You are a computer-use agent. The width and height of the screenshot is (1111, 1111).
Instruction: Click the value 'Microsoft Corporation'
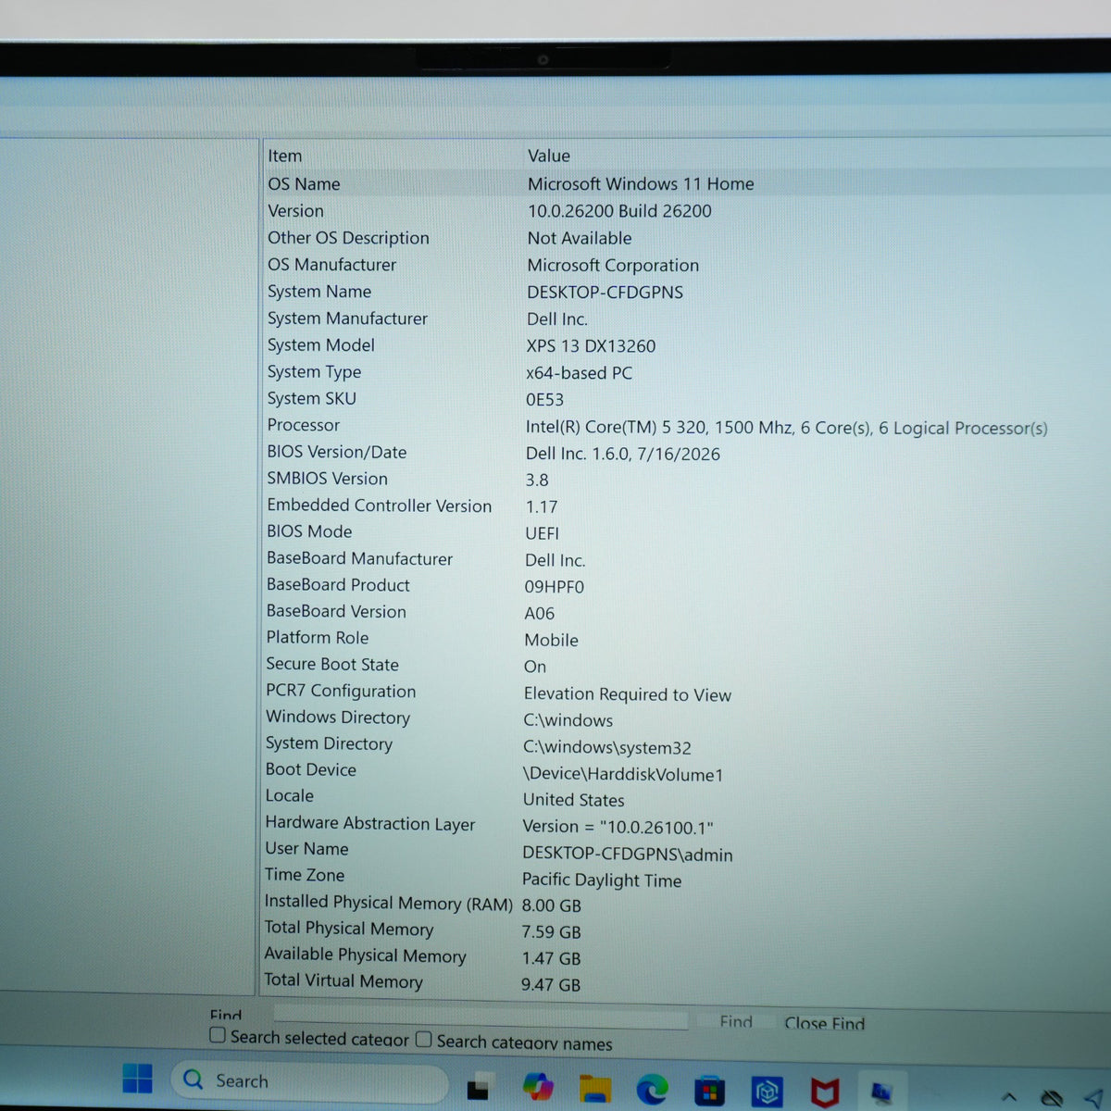tap(613, 265)
